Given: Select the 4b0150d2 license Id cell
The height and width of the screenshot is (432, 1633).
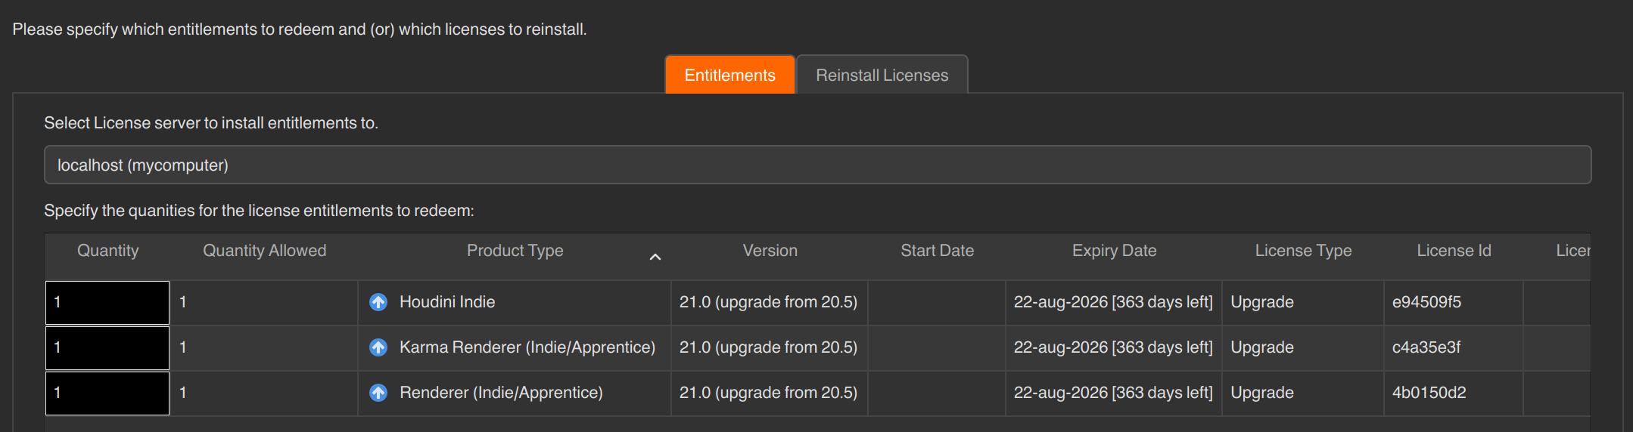Looking at the screenshot, I should [x=1454, y=393].
